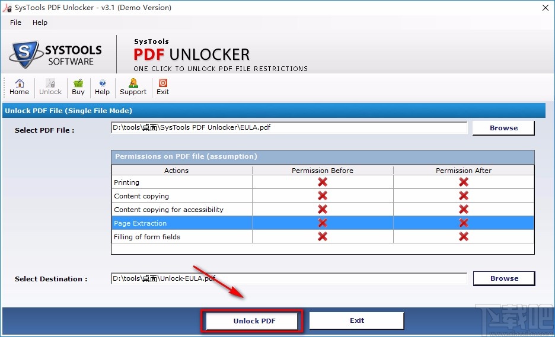Viewport: 555px width, 337px height.
Task: Select the Printing row
Action: click(x=323, y=182)
